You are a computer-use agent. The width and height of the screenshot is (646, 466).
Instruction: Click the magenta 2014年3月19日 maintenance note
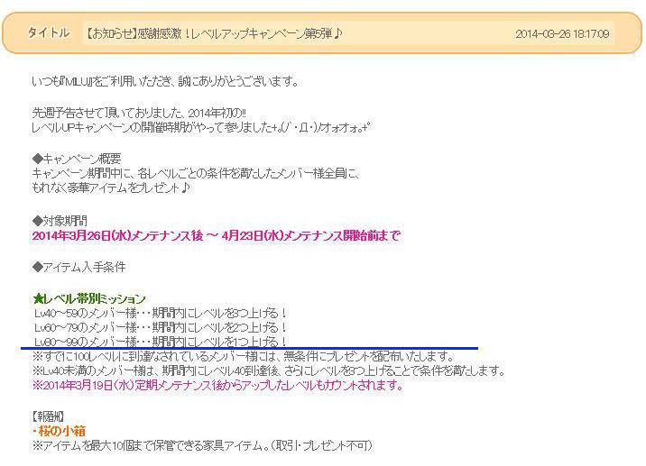coord(217,386)
